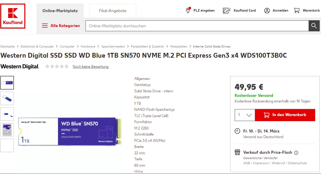Click the Anmelden user icon
321x174 pixels.
(267, 11)
